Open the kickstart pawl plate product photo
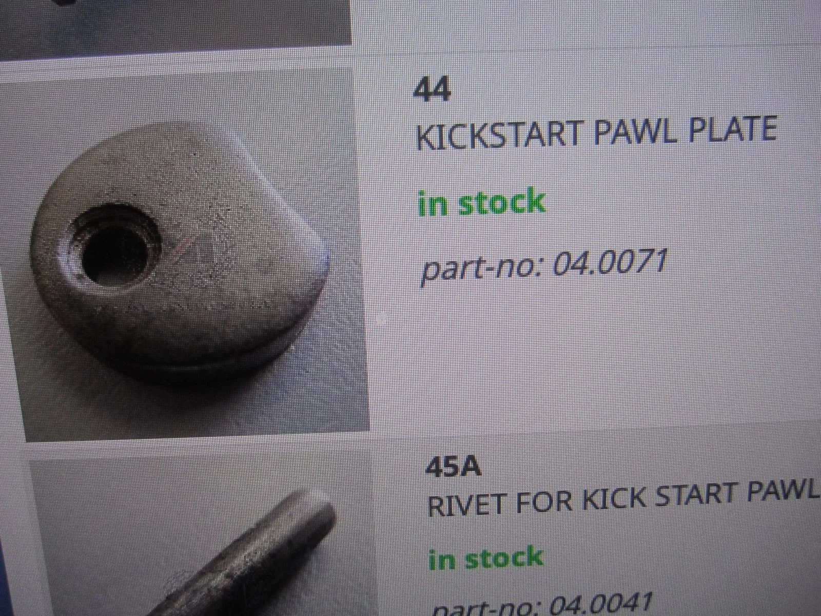This screenshot has height=616, width=821. point(185,254)
